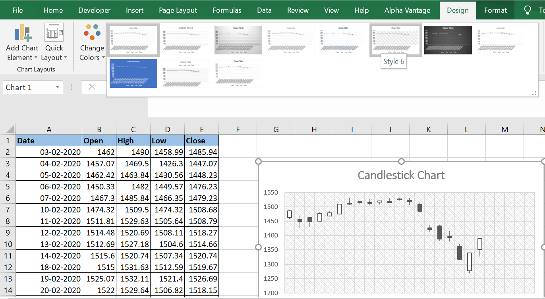The height and width of the screenshot is (299, 545).
Task: Switch to the Format tab
Action: pyautogui.click(x=495, y=10)
